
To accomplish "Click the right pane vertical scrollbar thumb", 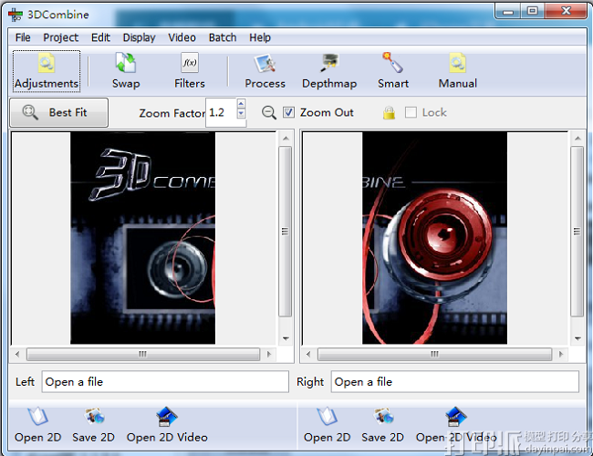I will click(x=577, y=232).
